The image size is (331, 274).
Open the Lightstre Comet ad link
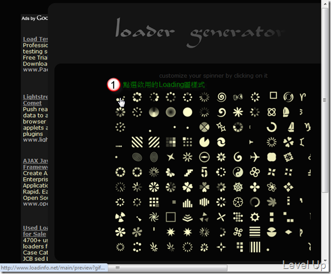[x=35, y=100]
